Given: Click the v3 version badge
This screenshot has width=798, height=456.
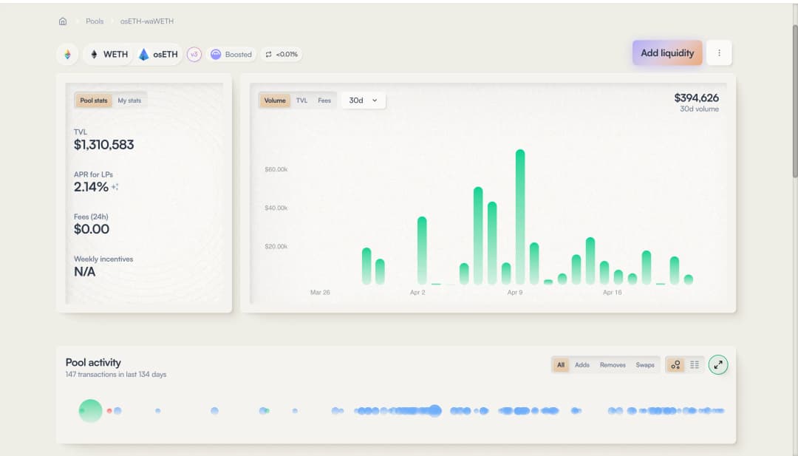Looking at the screenshot, I should point(194,54).
